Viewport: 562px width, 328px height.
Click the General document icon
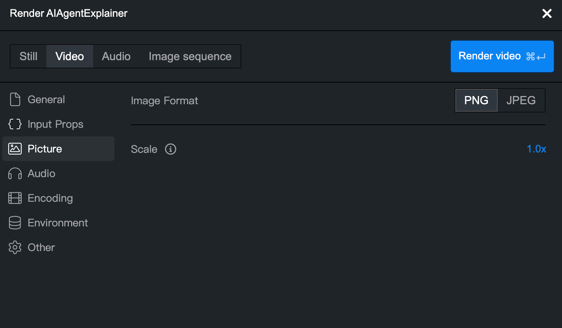(x=15, y=99)
